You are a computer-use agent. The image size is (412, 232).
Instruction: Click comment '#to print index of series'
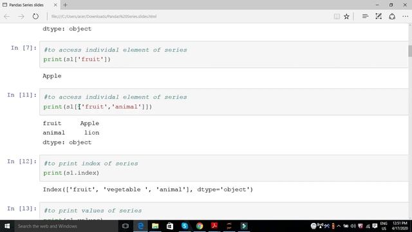click(91, 163)
